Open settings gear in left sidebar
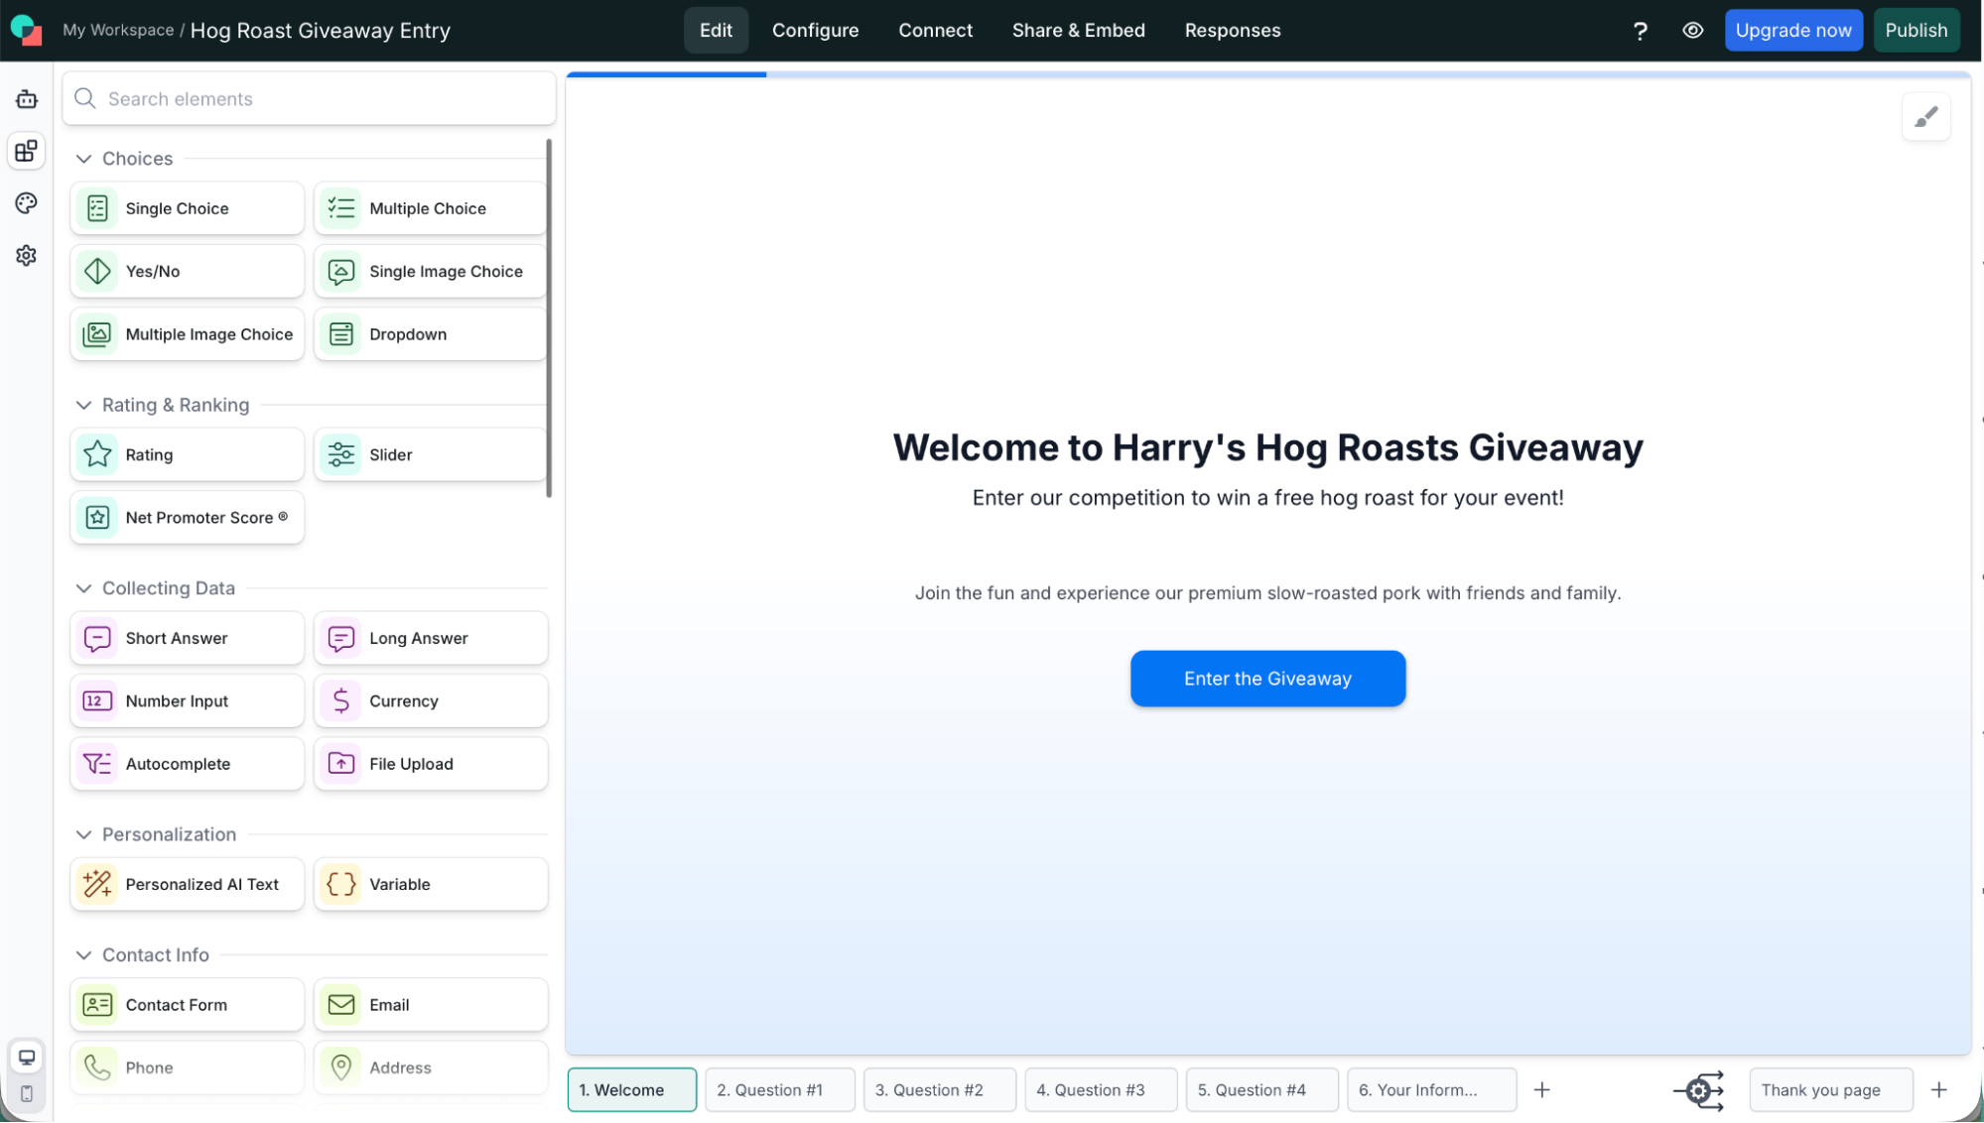The height and width of the screenshot is (1123, 1984). click(27, 256)
